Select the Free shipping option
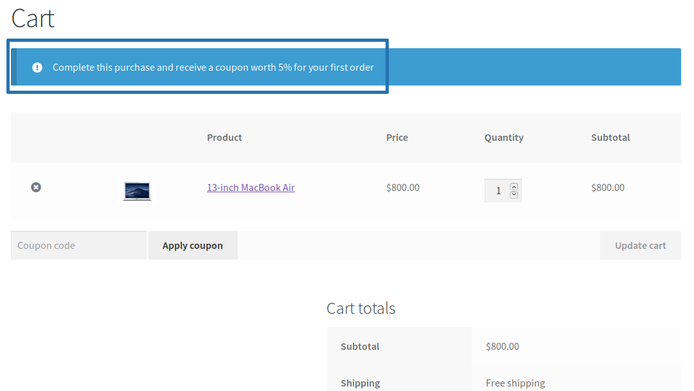 [x=515, y=383]
